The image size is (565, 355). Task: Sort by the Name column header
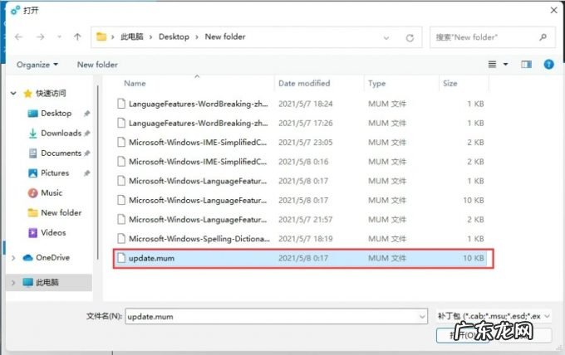[135, 84]
